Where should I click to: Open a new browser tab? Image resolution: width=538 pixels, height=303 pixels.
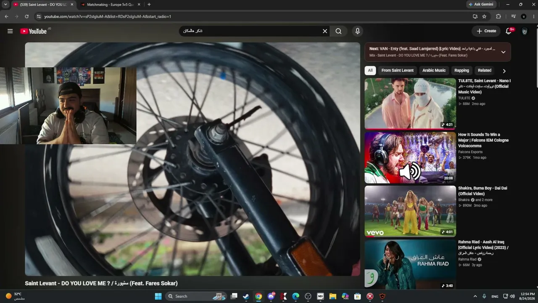149,5
